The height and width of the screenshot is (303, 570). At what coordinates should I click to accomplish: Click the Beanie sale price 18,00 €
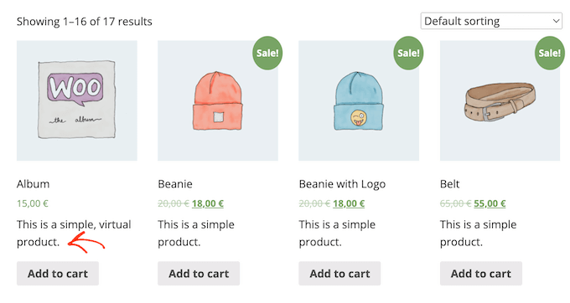(208, 203)
